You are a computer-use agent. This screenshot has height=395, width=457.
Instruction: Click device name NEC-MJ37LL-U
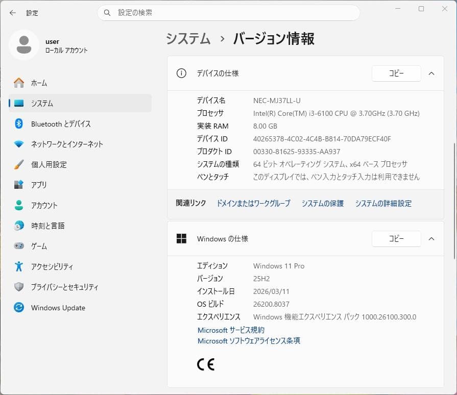point(277,101)
